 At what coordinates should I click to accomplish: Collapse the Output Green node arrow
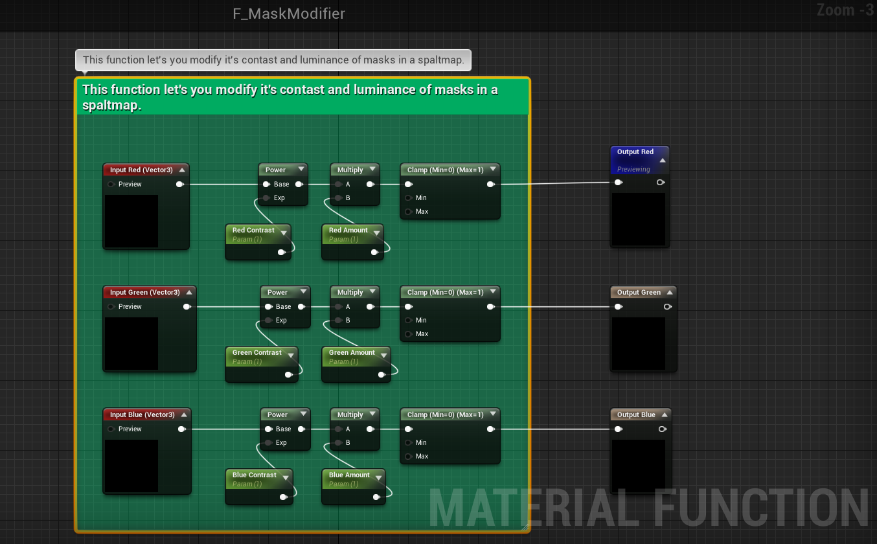tap(669, 293)
